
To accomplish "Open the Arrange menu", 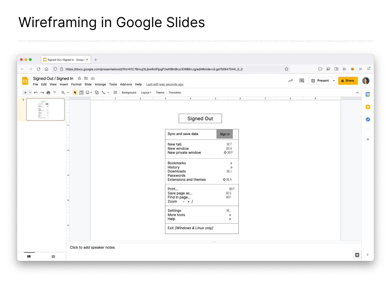I will pos(100,84).
